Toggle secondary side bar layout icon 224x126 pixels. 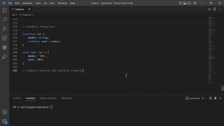tap(189, 3)
